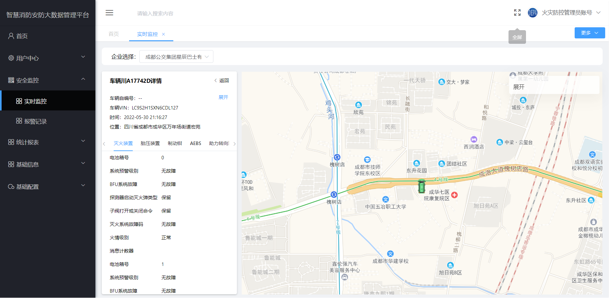This screenshot has height=298, width=609.
Task: Collapse the 安全监控 sidebar menu
Action: pos(48,80)
